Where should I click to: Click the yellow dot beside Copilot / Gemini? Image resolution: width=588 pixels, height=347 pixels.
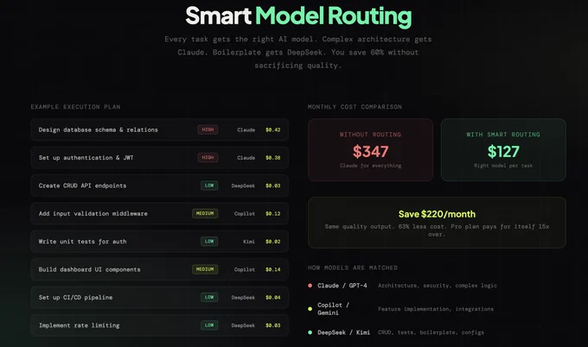tap(310, 309)
